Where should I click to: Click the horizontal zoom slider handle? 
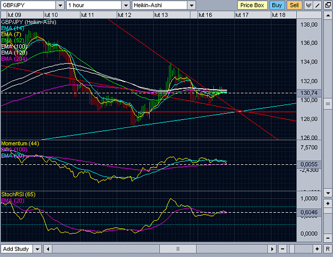click(292, 248)
